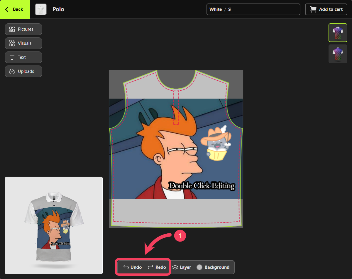Go back using the Back button
The image size is (352, 279).
tap(15, 9)
